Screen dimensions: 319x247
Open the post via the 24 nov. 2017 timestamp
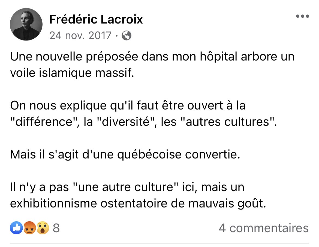click(x=80, y=36)
